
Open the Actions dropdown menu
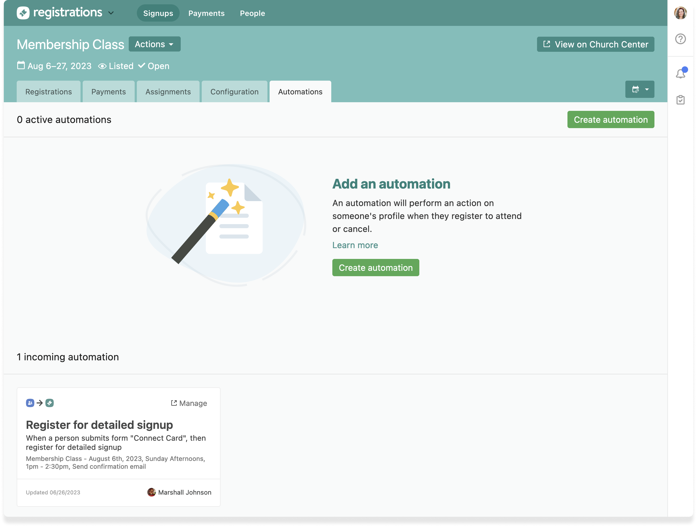click(x=154, y=44)
